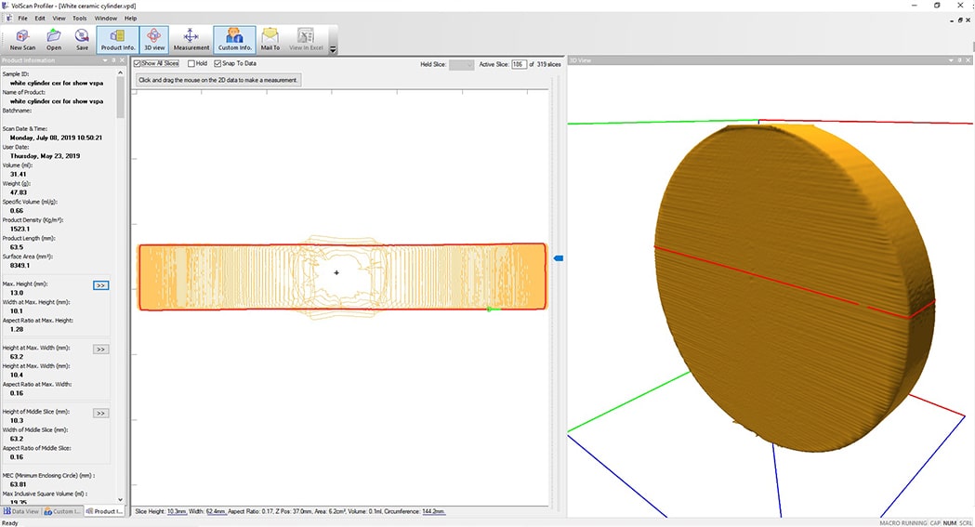Start a New Scan from the toolbar
This screenshot has width=975, height=527.
pyautogui.click(x=22, y=38)
